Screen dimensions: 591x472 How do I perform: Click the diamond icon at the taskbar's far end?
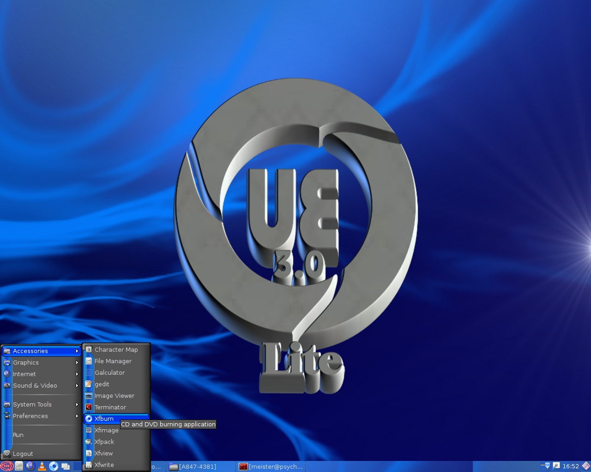[585, 466]
